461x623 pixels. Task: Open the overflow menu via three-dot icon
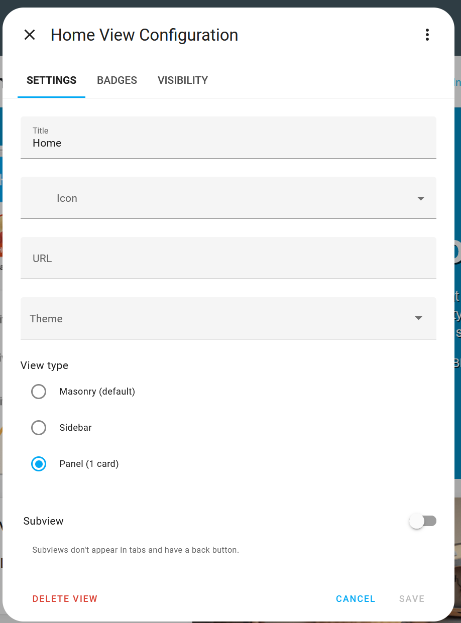[x=427, y=35]
